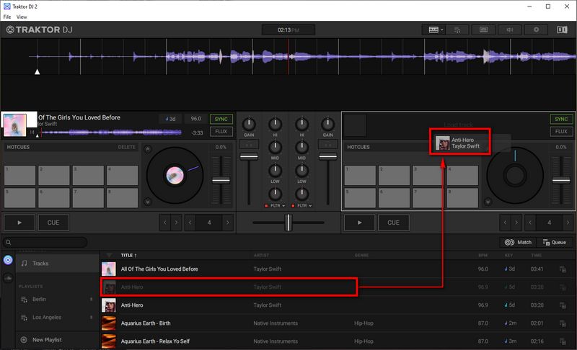Viewport: 577px width, 350px height.
Task: Increase left deck loop size
Action: point(228,223)
